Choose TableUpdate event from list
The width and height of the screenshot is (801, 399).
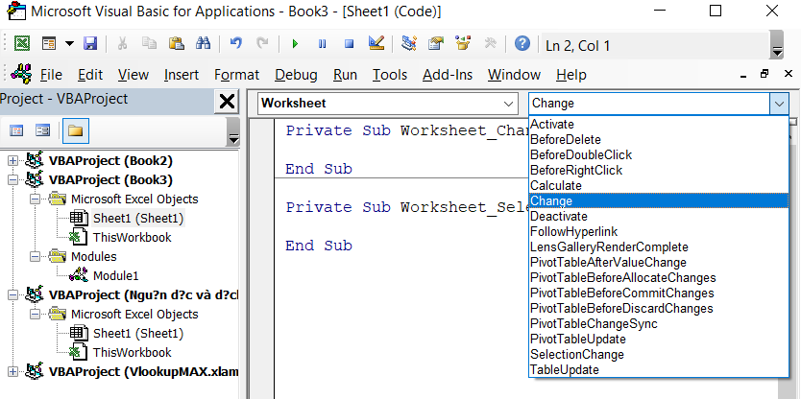[x=659, y=370]
